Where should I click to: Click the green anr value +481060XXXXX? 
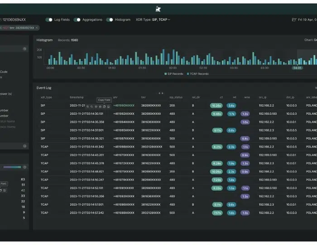click(124, 106)
